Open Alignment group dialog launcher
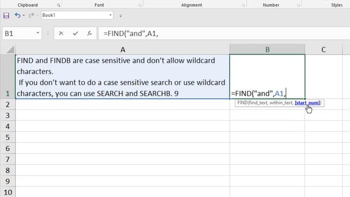This screenshot has width=350, height=197. 243,5
